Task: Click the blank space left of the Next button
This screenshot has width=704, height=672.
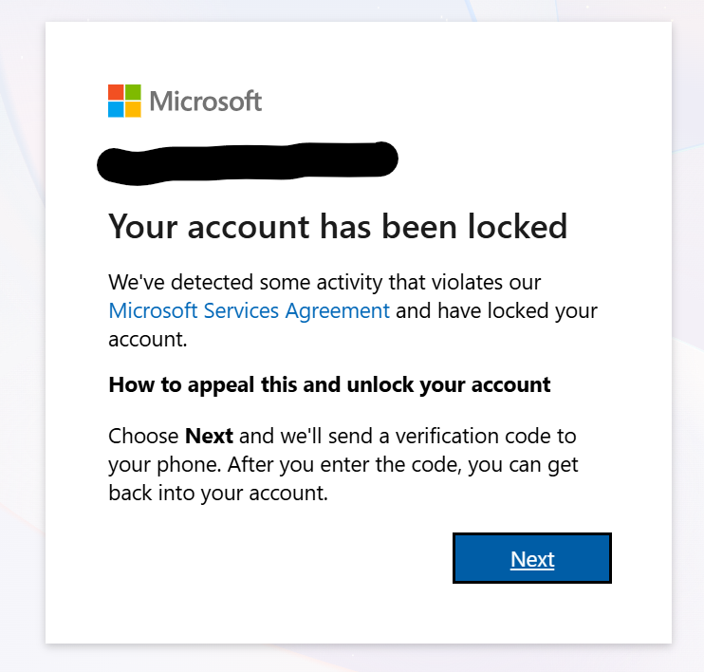Action: coord(285,558)
